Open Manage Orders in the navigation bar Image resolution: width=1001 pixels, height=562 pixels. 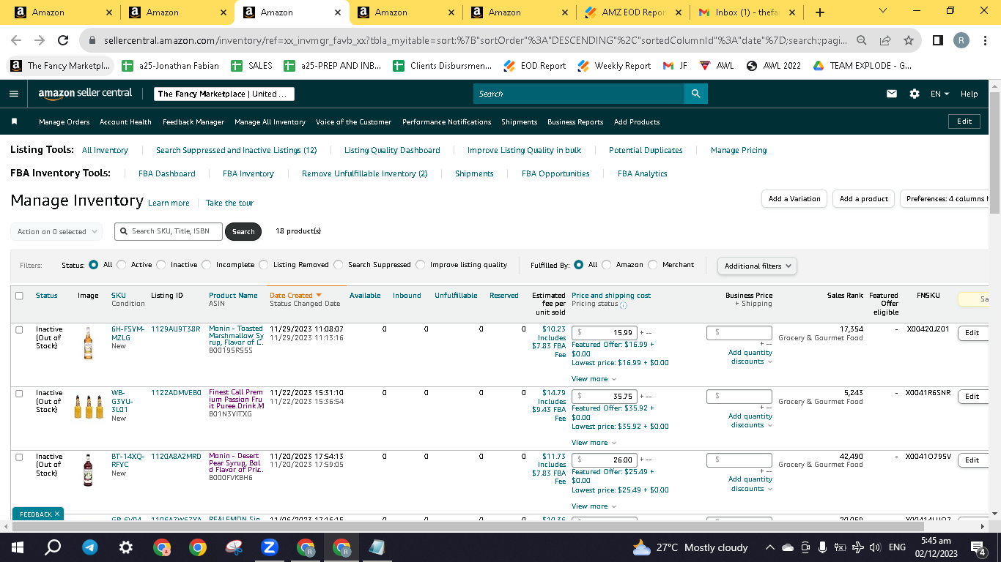pyautogui.click(x=64, y=122)
